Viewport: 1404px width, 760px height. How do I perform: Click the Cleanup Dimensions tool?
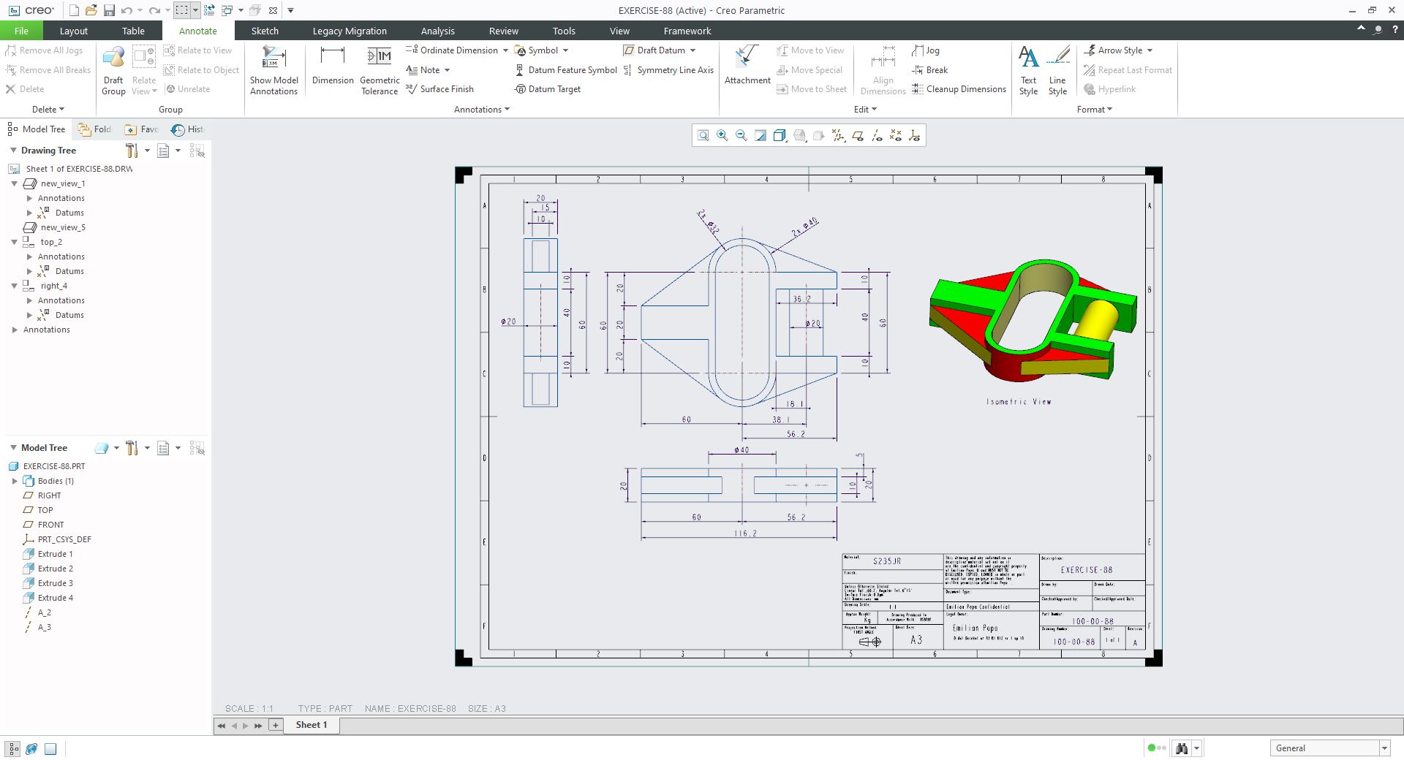click(959, 89)
